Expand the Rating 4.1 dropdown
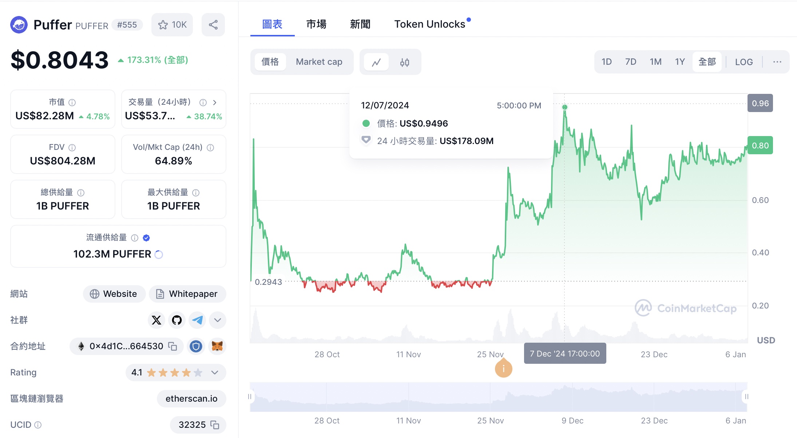 pos(215,373)
